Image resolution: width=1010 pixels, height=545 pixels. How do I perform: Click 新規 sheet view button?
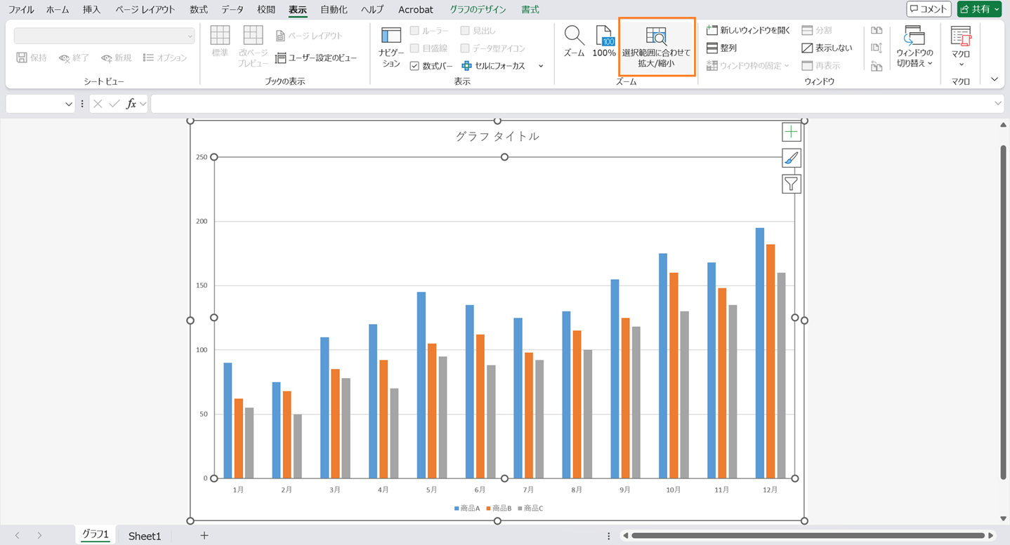(x=116, y=58)
